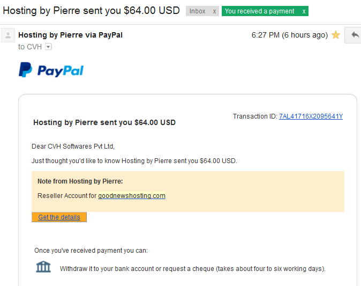Click the email subject heading
Image resolution: width=361 pixels, height=286 pixels.
click(91, 11)
